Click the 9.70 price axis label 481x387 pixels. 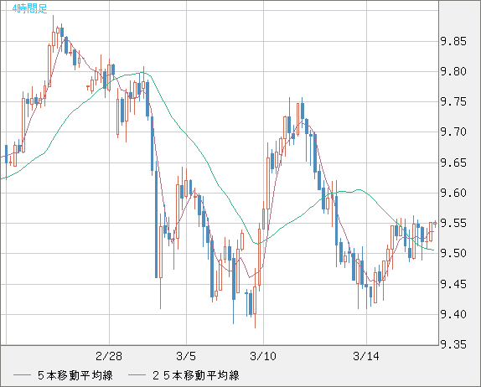[453, 132]
